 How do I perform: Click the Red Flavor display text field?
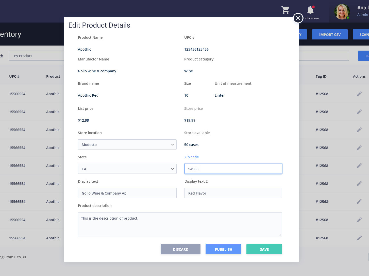point(233,193)
